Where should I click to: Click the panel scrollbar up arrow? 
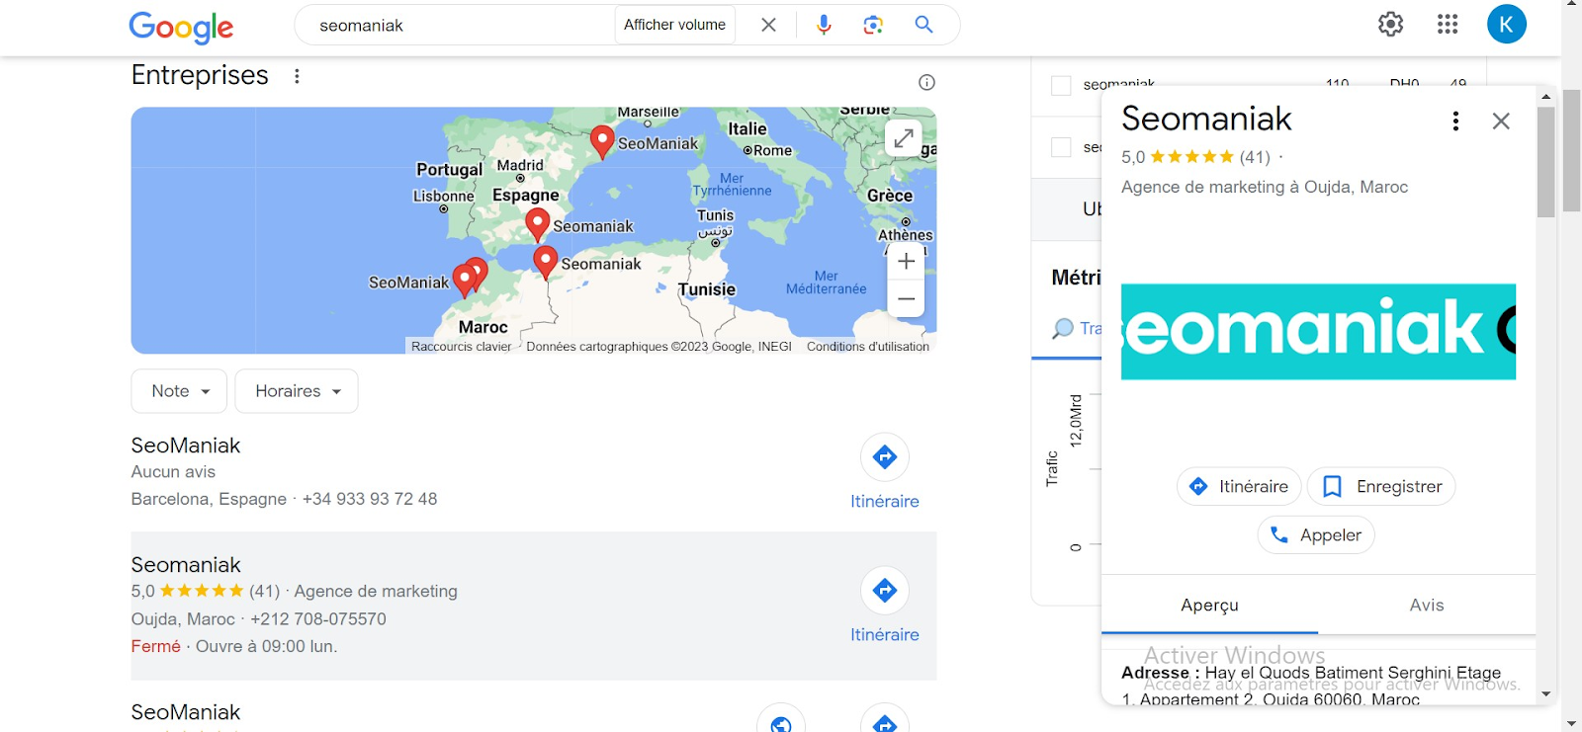tap(1545, 96)
